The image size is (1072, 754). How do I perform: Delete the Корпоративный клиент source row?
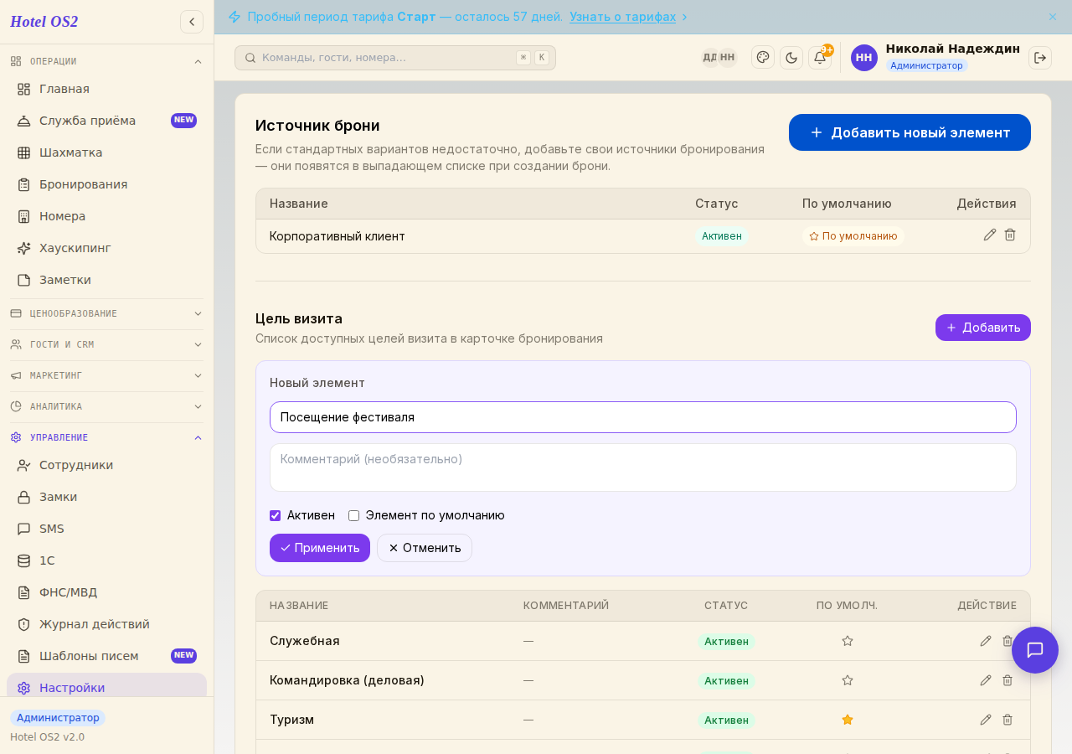tap(1010, 235)
